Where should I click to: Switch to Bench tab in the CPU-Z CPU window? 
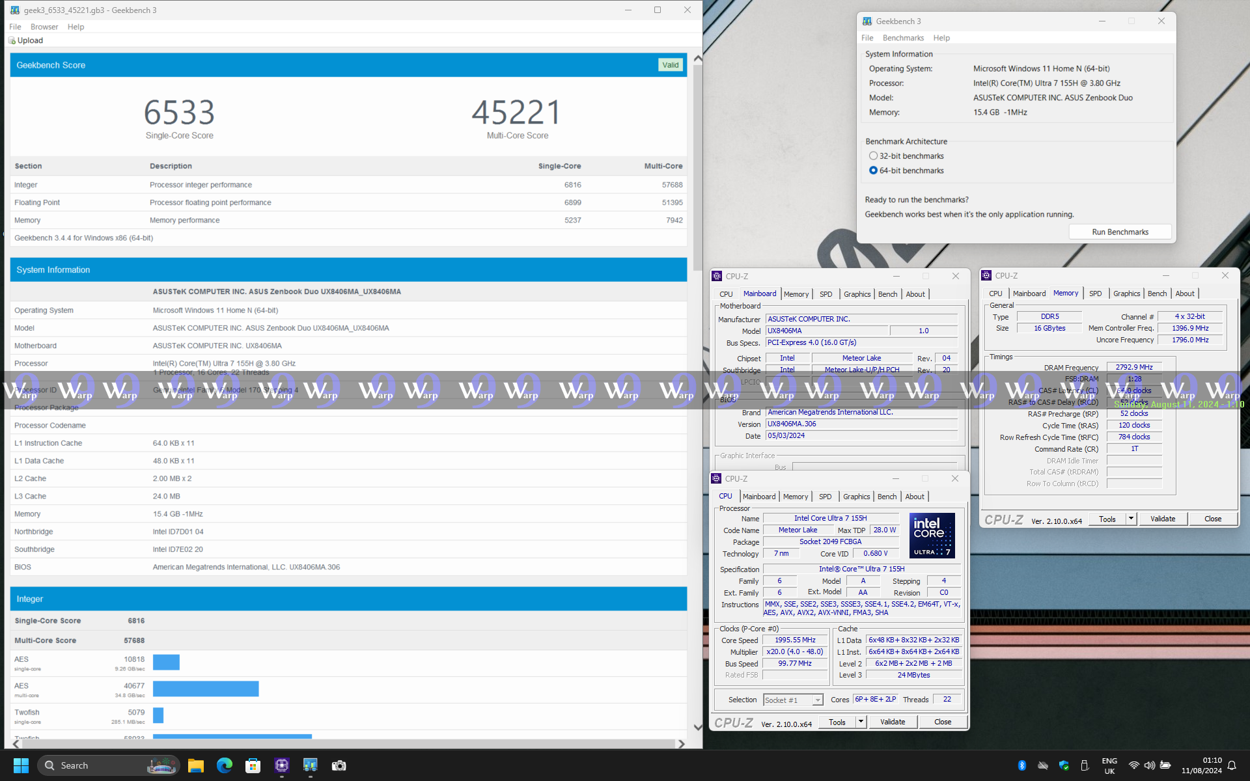point(887,497)
